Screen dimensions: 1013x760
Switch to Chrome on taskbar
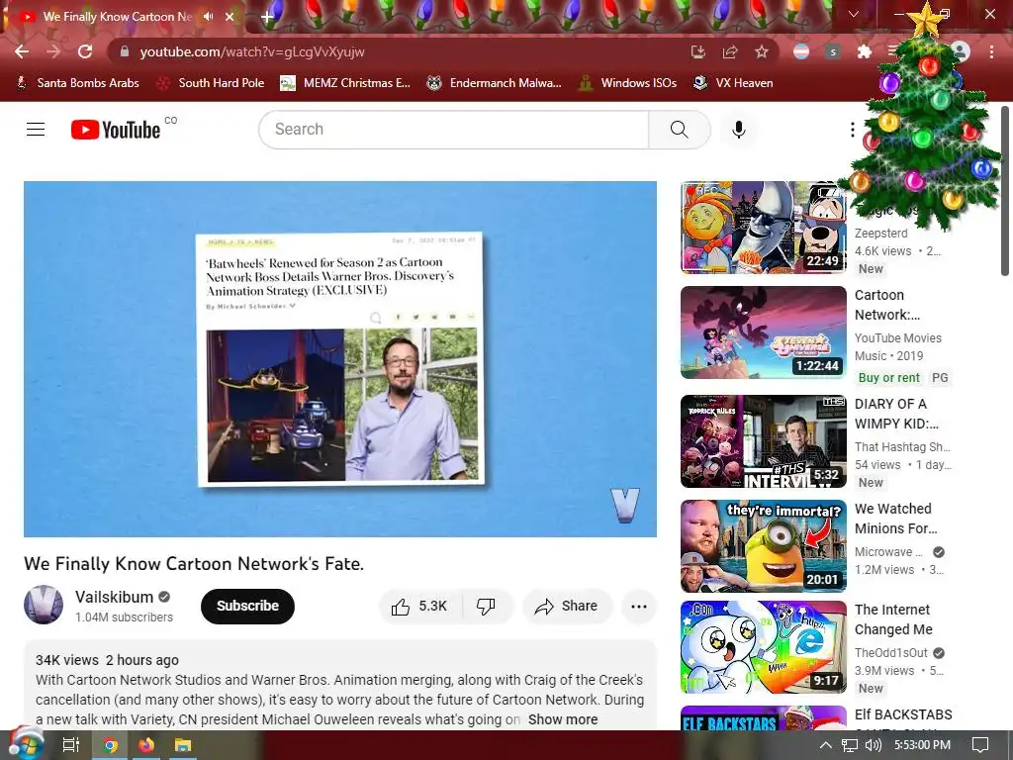tap(111, 745)
